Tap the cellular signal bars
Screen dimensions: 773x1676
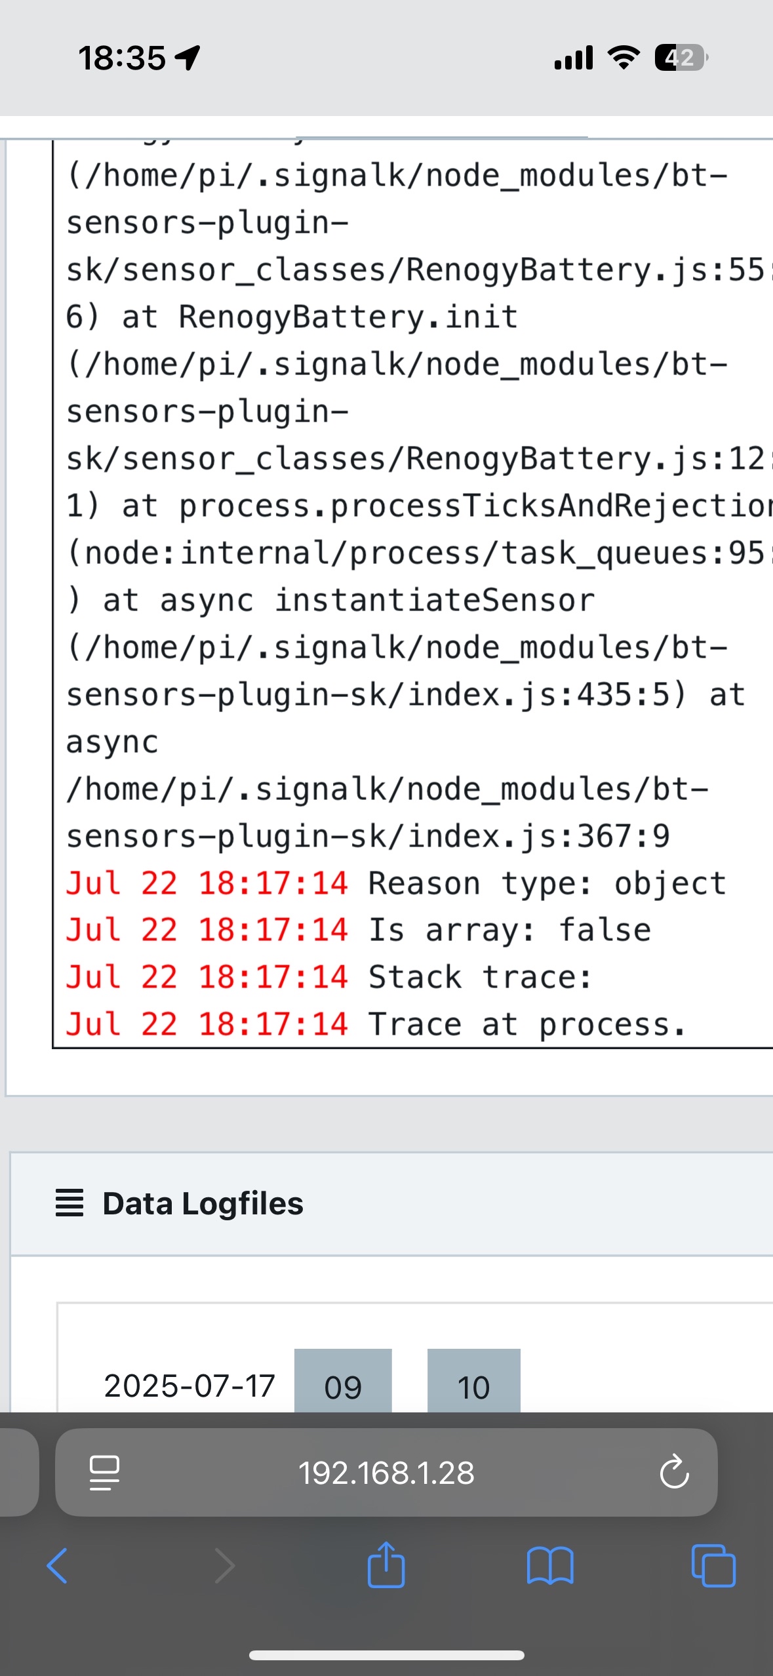[x=574, y=58]
